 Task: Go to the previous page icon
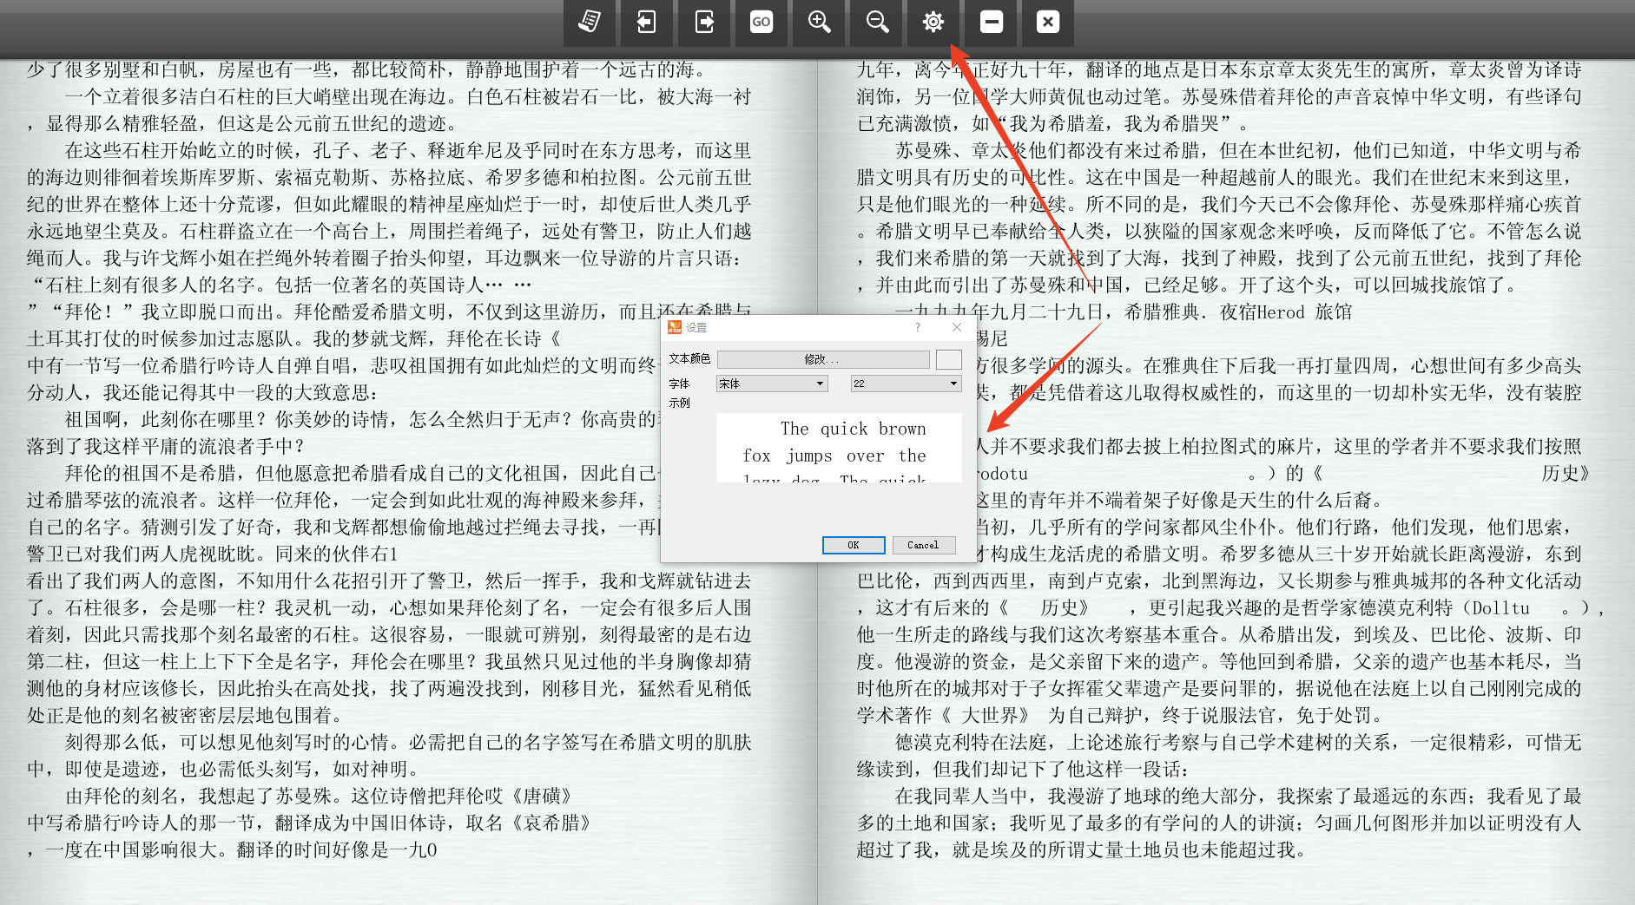coord(646,22)
